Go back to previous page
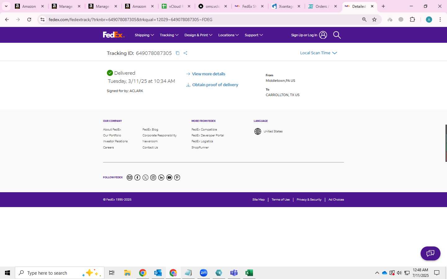 coord(7,20)
